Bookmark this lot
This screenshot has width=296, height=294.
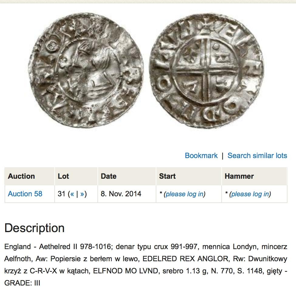click(201, 156)
